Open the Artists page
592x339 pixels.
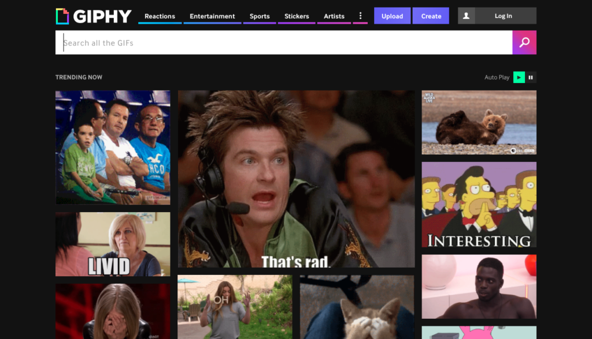334,16
